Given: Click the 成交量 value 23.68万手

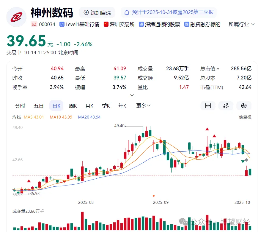Looking at the screenshot, I should click(177, 68).
